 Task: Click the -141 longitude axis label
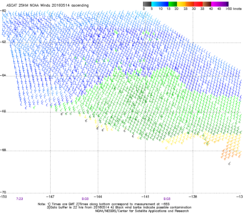(x=145, y=197)
